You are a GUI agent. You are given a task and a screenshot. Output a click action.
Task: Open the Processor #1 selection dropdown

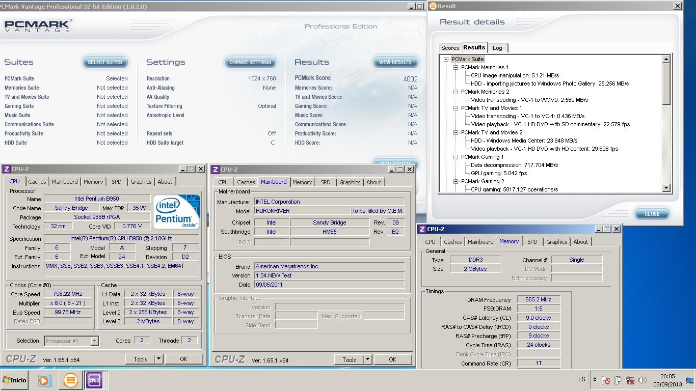pos(94,341)
